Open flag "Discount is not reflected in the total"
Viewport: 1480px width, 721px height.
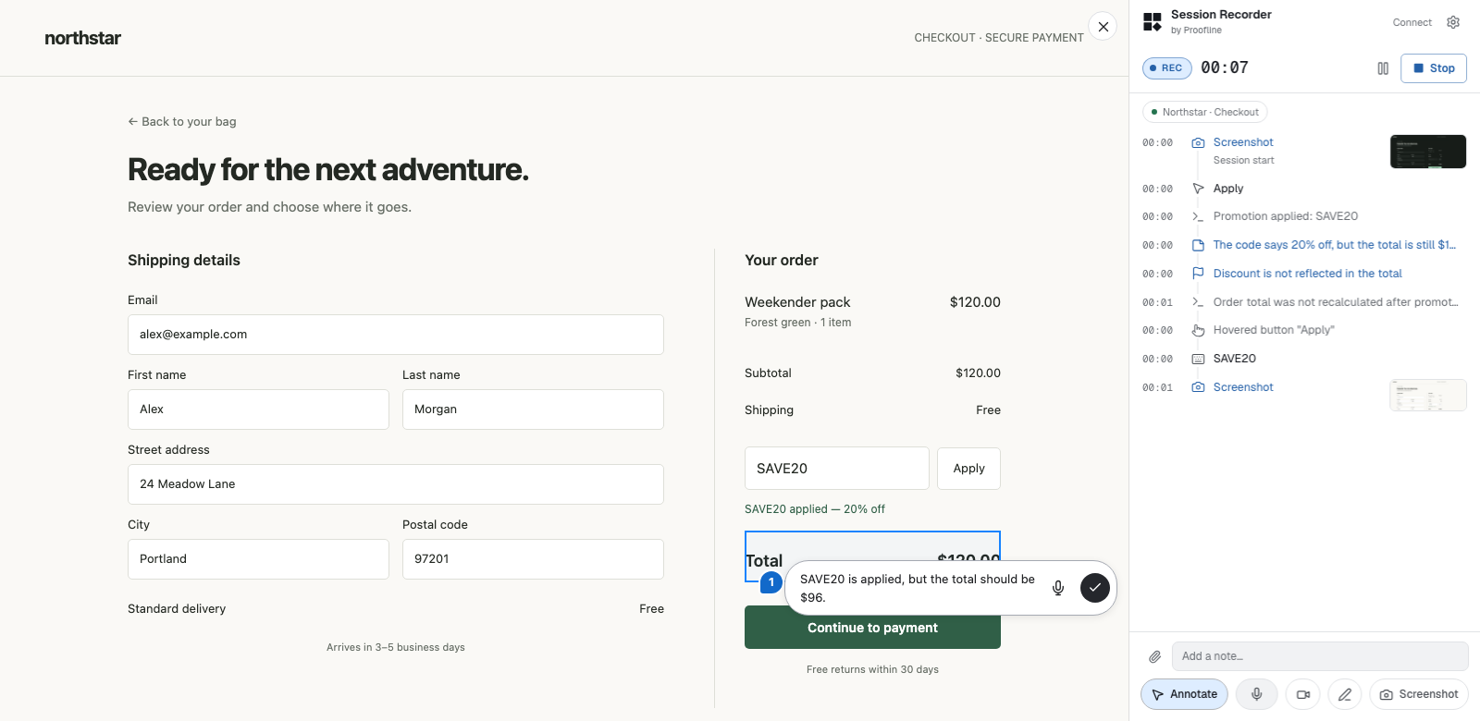1307,274
